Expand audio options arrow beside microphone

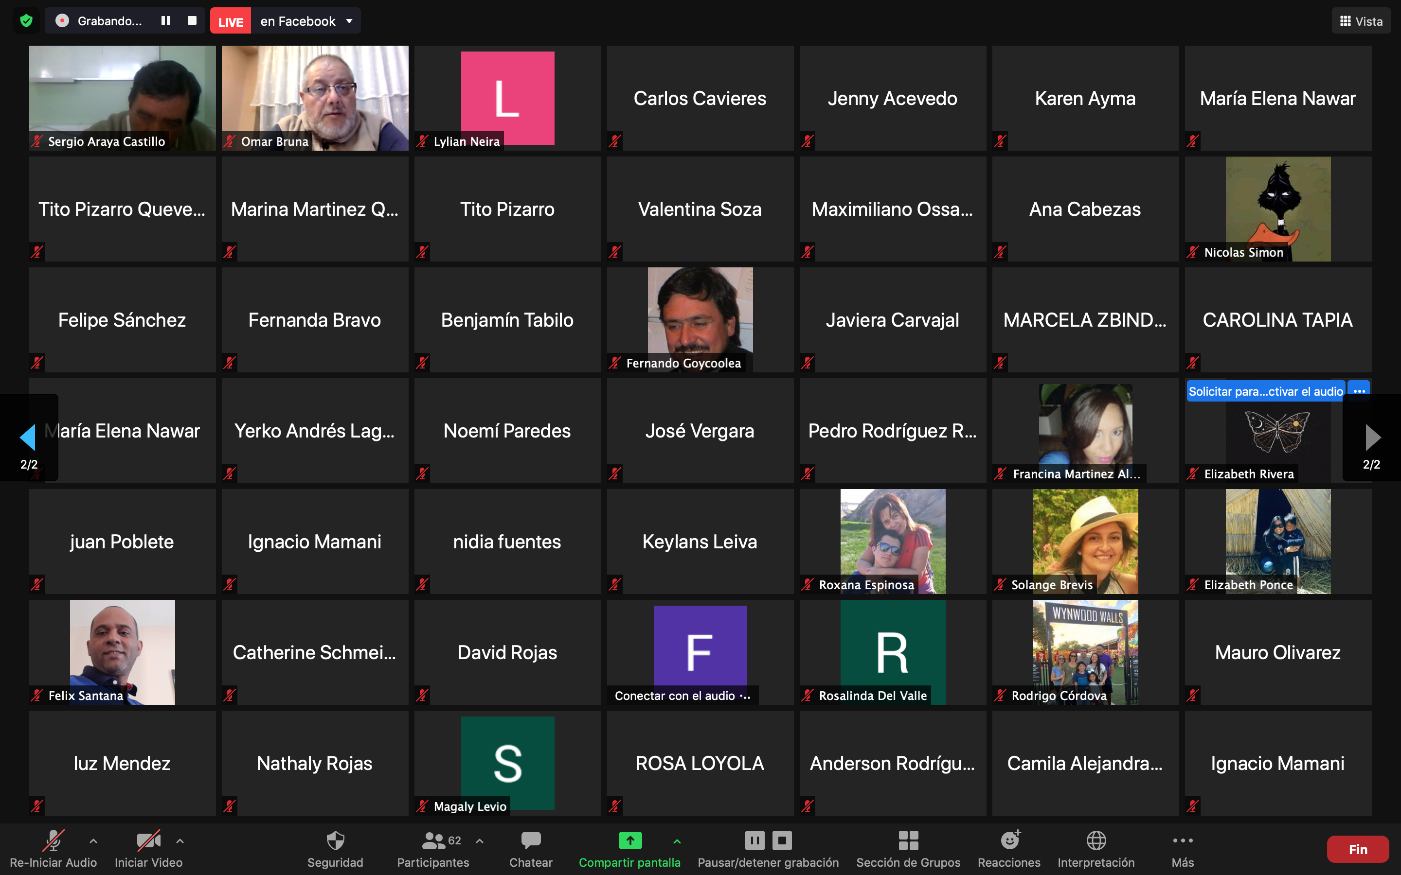93,841
